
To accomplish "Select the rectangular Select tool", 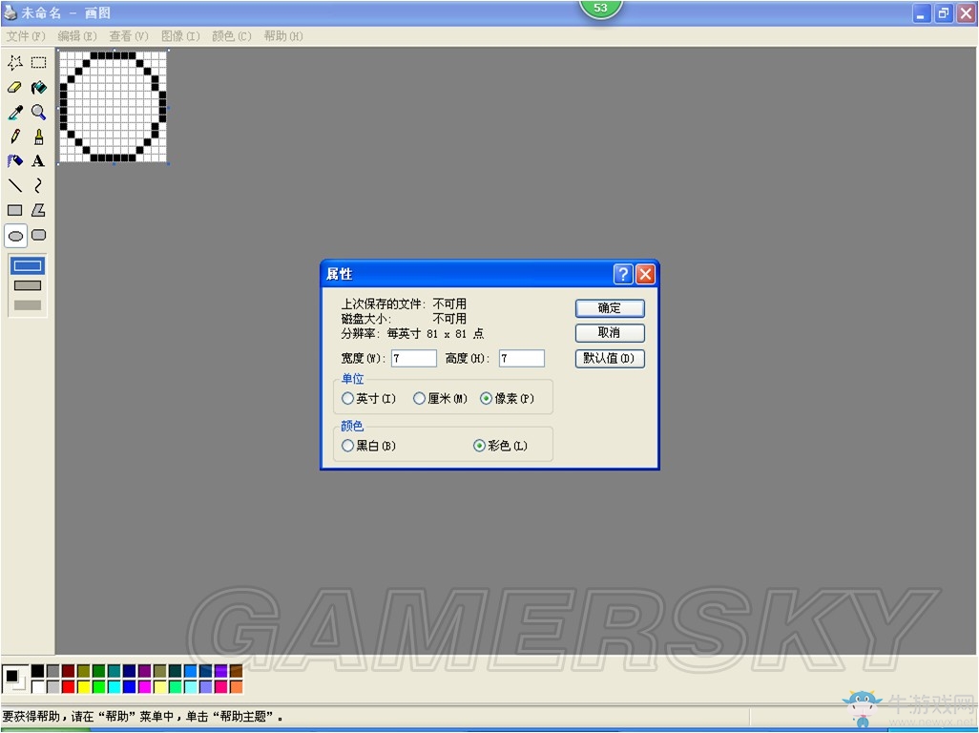I will 39,62.
